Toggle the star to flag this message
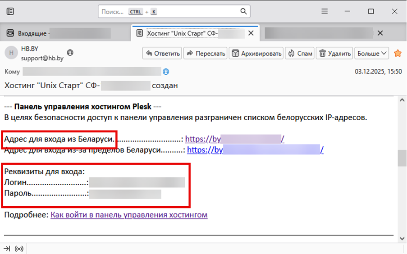The height and width of the screenshot is (254, 407). click(x=398, y=53)
